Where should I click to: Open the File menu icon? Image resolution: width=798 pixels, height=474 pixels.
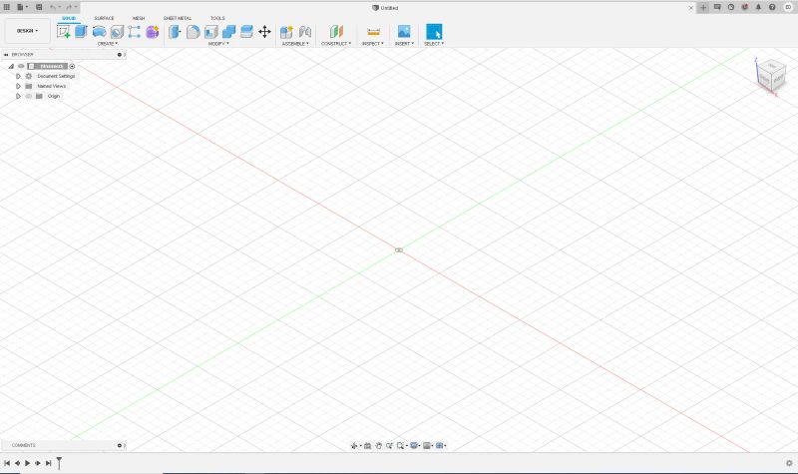tap(21, 7)
